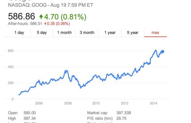Open the 1 month chart view
Image resolution: width=191 pixels, height=123 pixels.
coord(64,33)
